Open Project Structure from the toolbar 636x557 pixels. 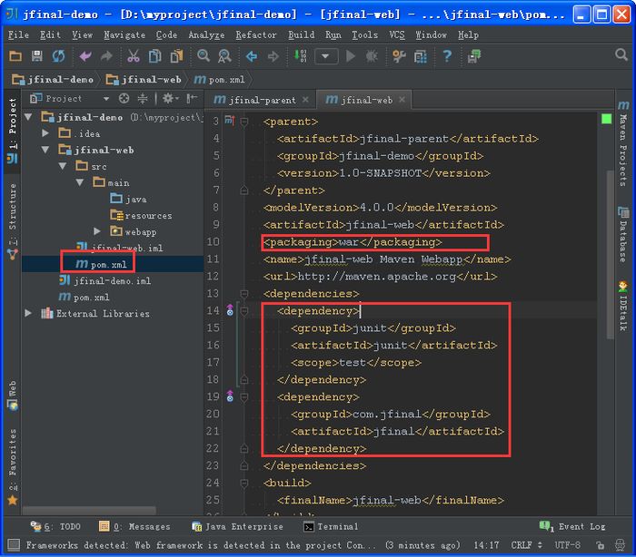point(421,56)
